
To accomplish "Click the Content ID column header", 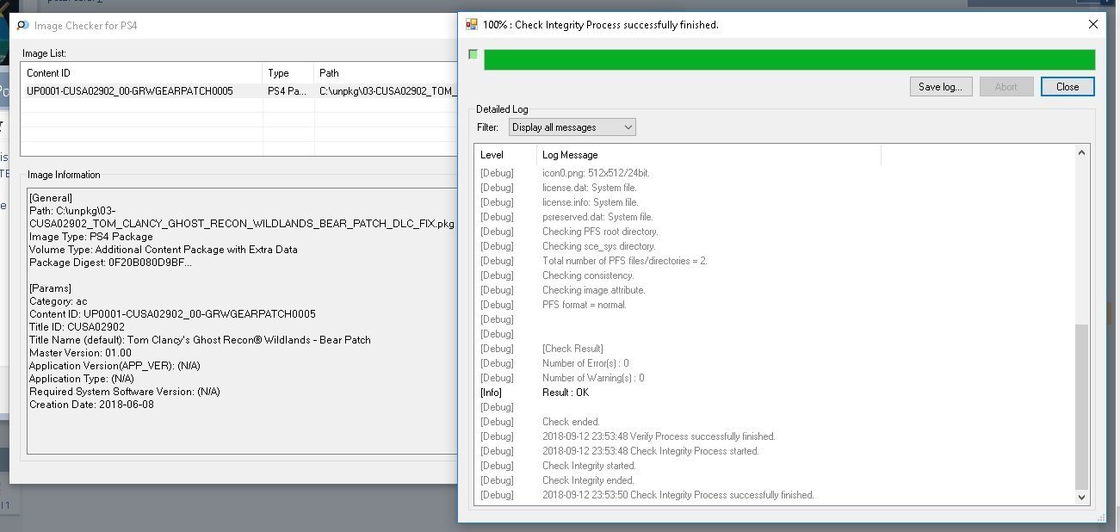I will tap(142, 73).
